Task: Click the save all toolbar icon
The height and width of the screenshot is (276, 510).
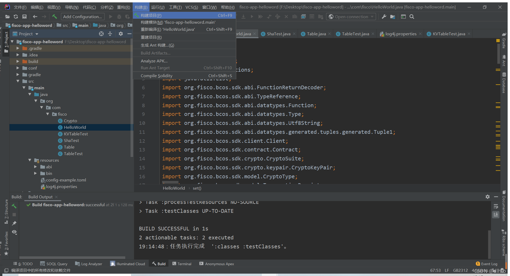Action: click(24, 17)
